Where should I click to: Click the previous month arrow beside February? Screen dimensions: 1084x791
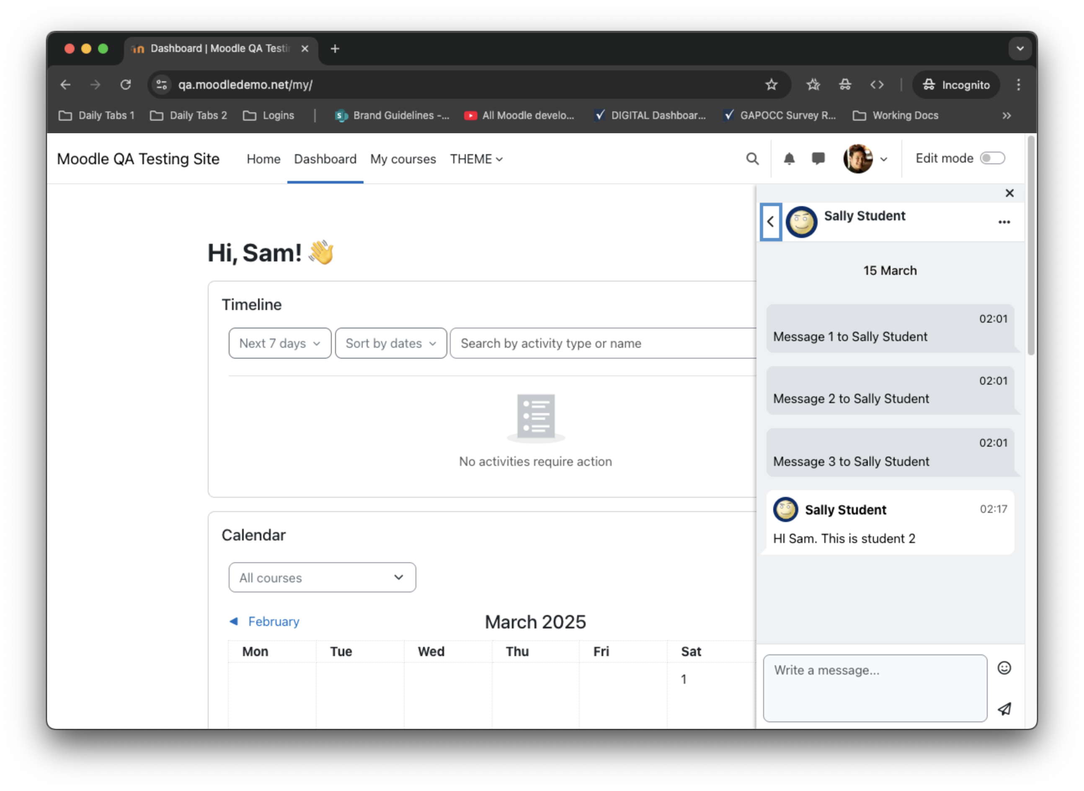pyautogui.click(x=234, y=621)
